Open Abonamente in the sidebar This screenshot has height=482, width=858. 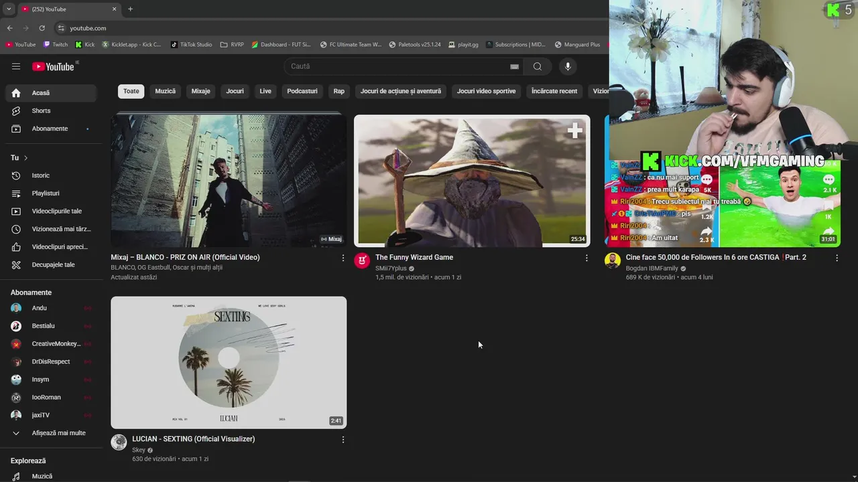51,129
